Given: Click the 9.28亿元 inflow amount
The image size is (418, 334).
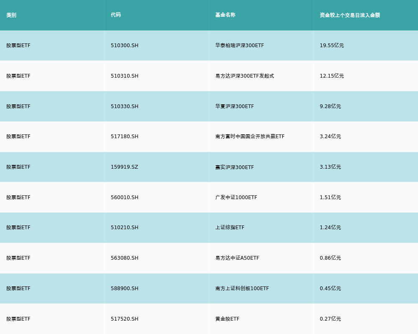Looking at the screenshot, I should pos(330,106).
